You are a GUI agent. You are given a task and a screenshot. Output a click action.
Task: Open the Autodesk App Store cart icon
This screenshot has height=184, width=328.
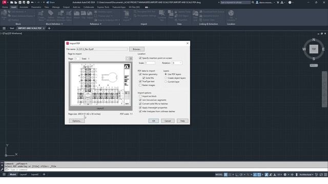coord(278,3)
